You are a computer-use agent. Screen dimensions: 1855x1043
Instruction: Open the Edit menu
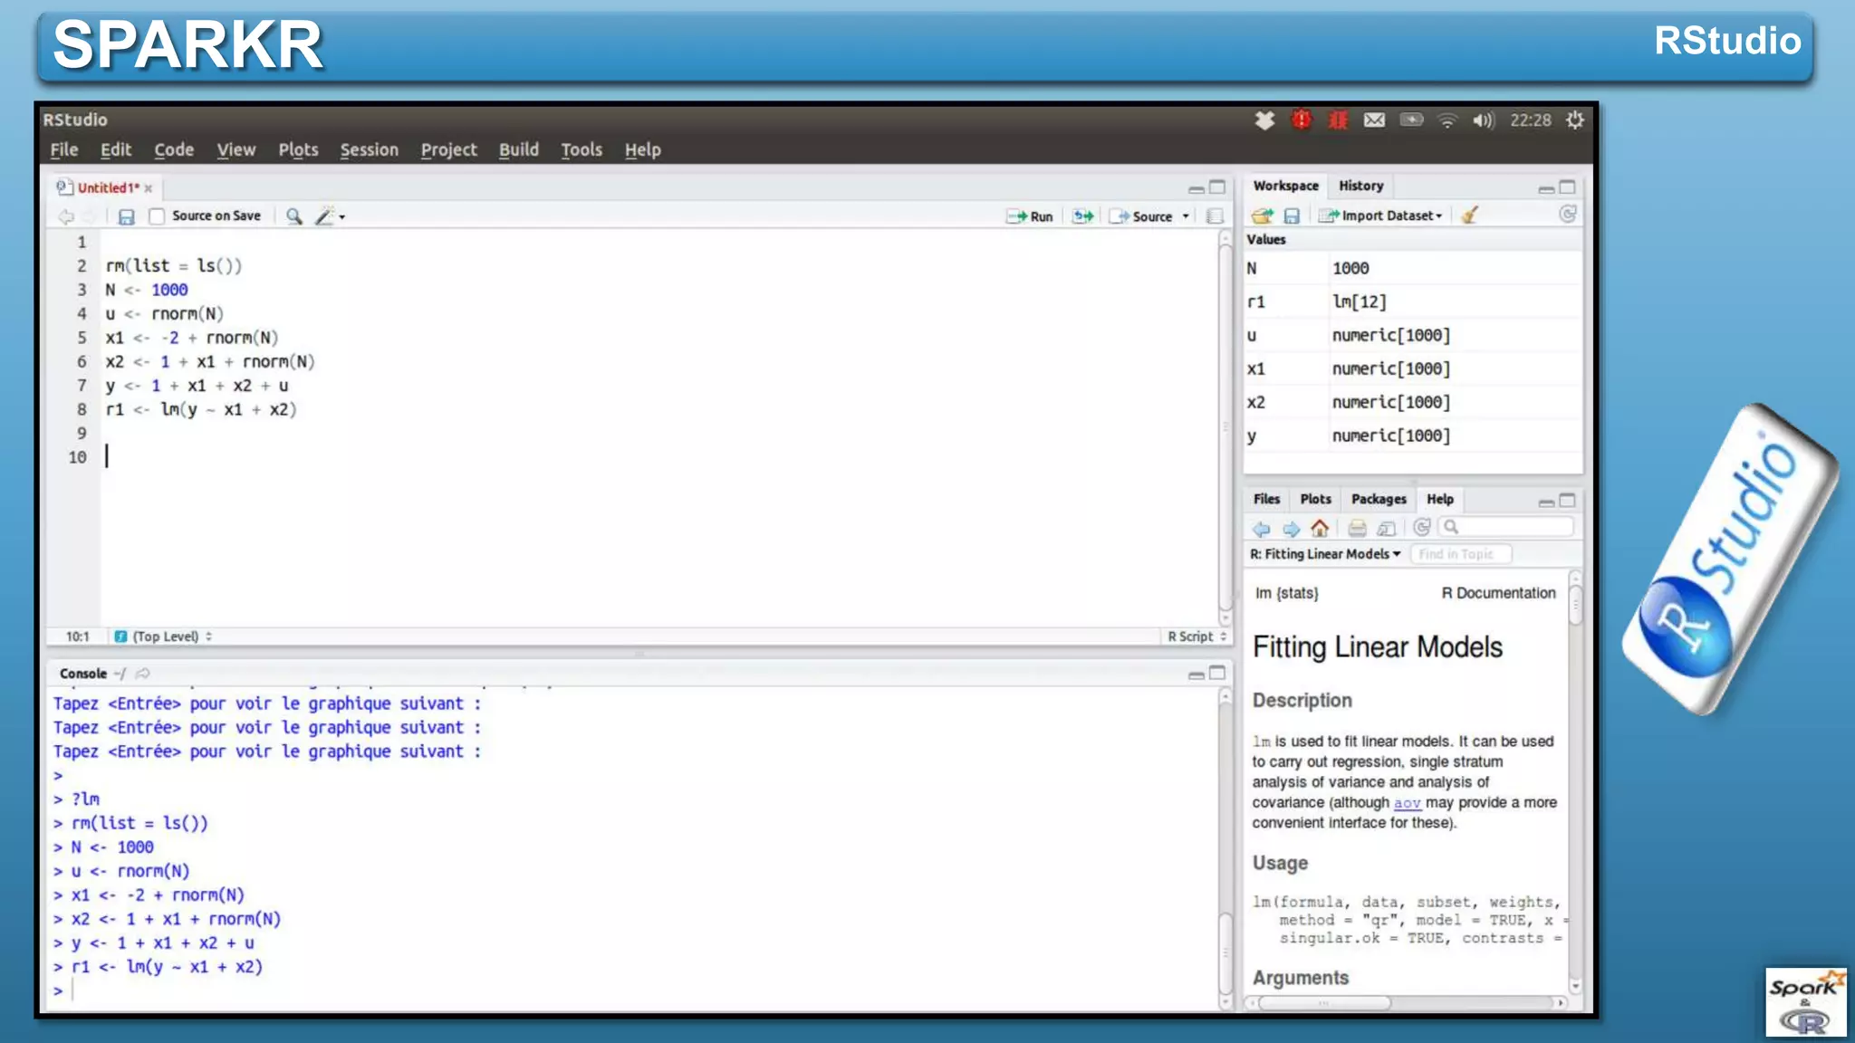(x=116, y=149)
